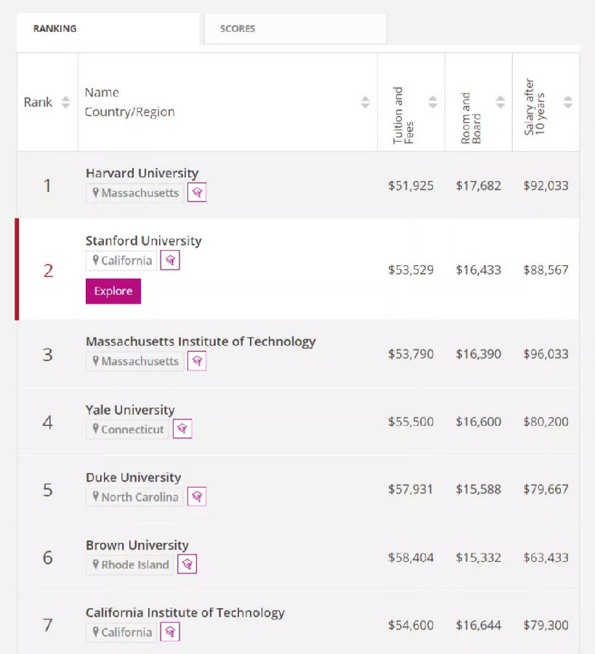Open Massachusetts Institute of Technology link
Image resolution: width=595 pixels, height=654 pixels.
coord(201,342)
